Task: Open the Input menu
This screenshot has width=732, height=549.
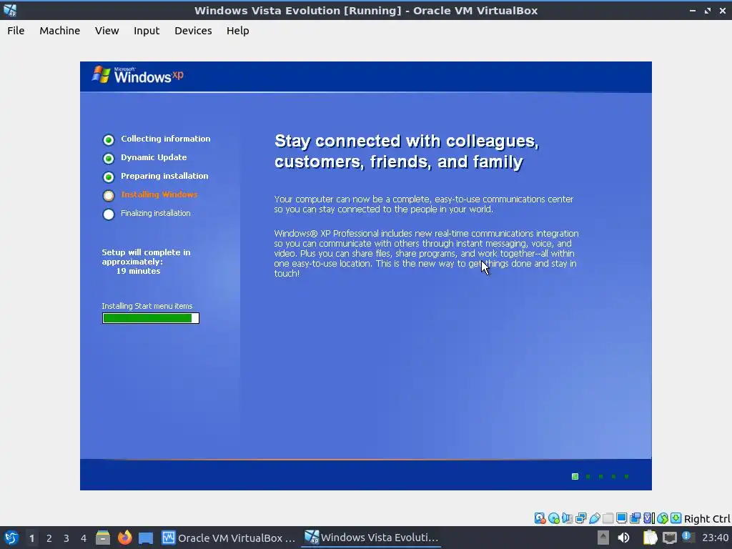Action: 146,31
